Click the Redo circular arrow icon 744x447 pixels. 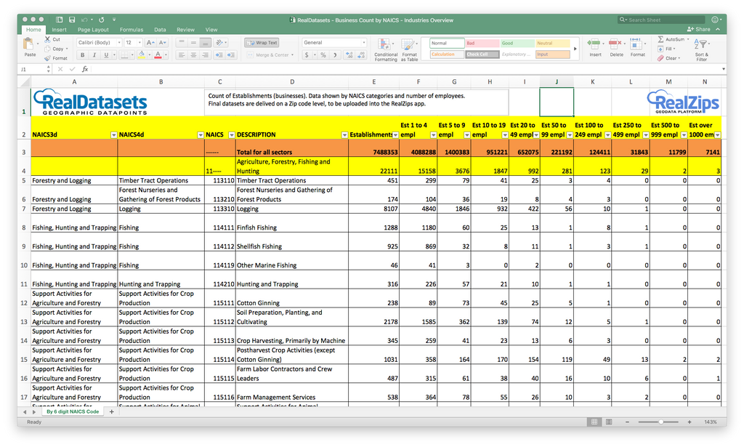click(101, 20)
